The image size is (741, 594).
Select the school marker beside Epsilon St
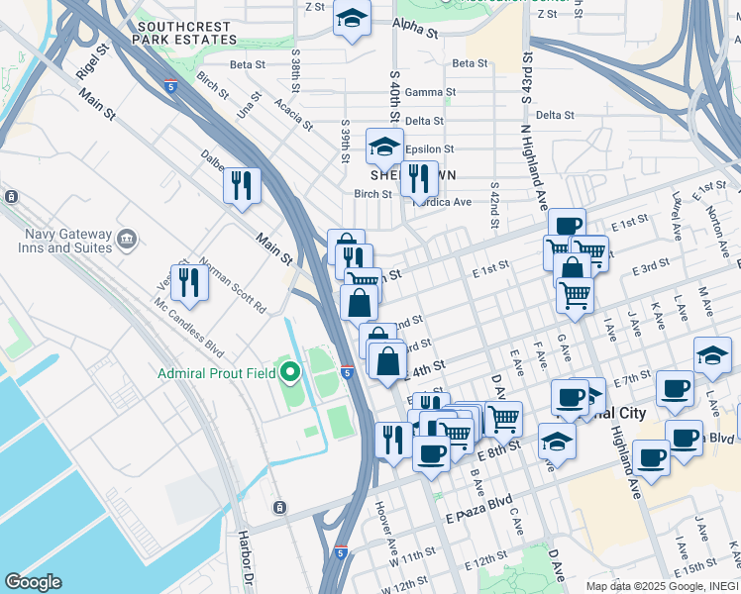pos(384,148)
